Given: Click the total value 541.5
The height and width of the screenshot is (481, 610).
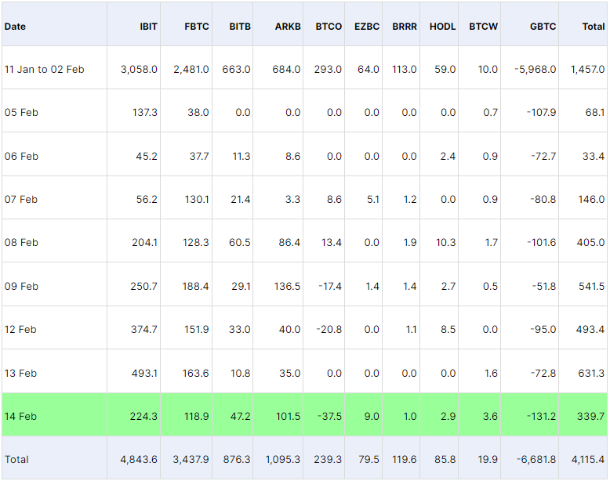Looking at the screenshot, I should point(591,287).
